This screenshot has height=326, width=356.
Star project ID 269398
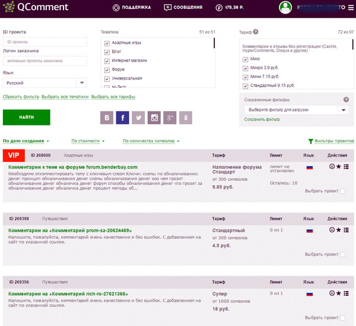click(x=339, y=230)
